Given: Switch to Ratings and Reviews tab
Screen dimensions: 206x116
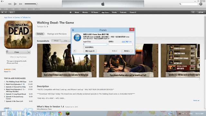Looking at the screenshot, I should (57, 34).
